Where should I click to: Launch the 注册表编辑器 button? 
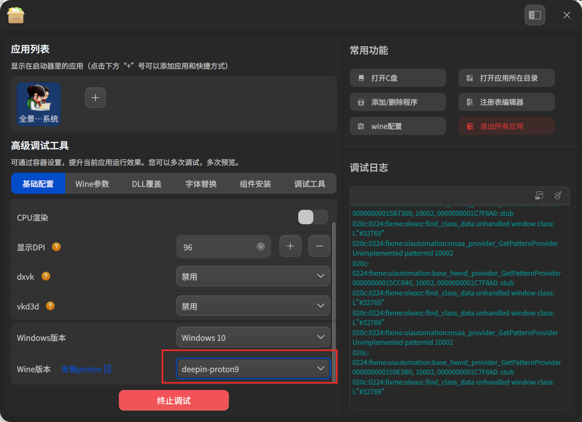click(x=506, y=102)
